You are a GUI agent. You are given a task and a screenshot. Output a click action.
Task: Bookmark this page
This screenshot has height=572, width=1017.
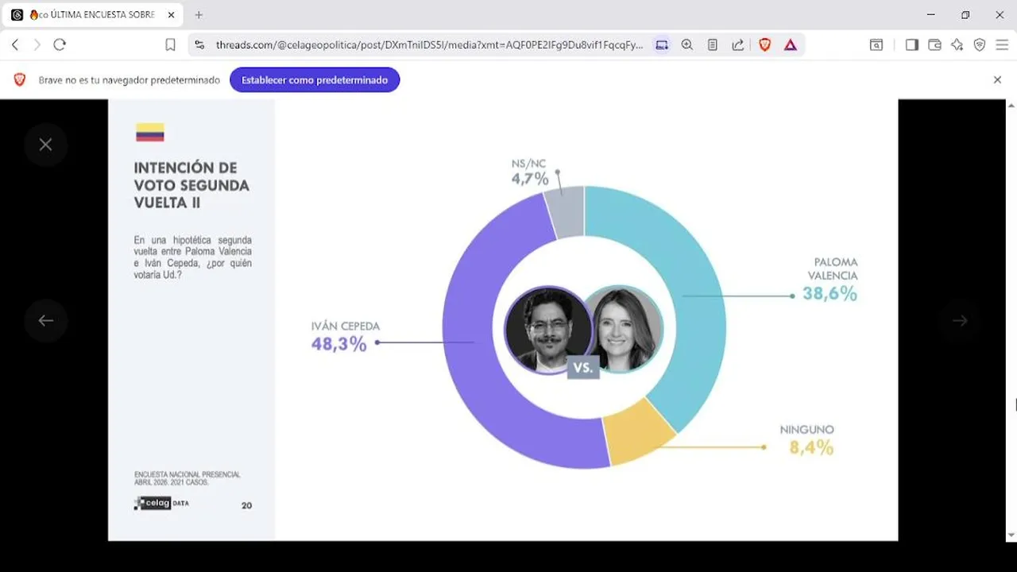pos(170,45)
